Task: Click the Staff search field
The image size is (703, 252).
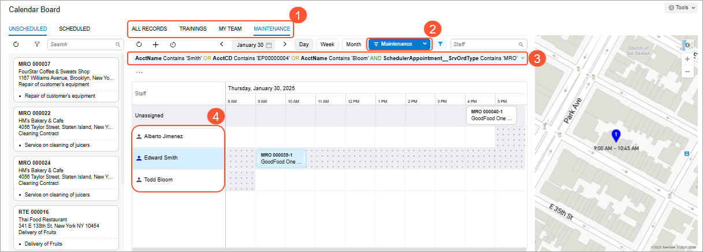Action: 485,44
